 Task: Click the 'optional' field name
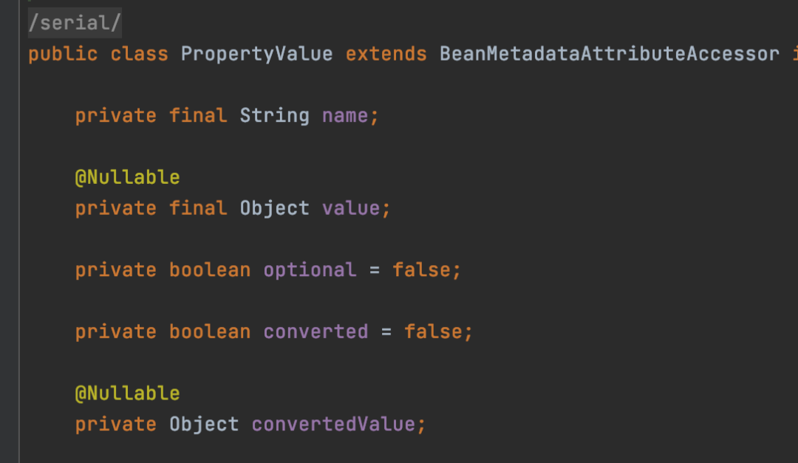tap(310, 270)
